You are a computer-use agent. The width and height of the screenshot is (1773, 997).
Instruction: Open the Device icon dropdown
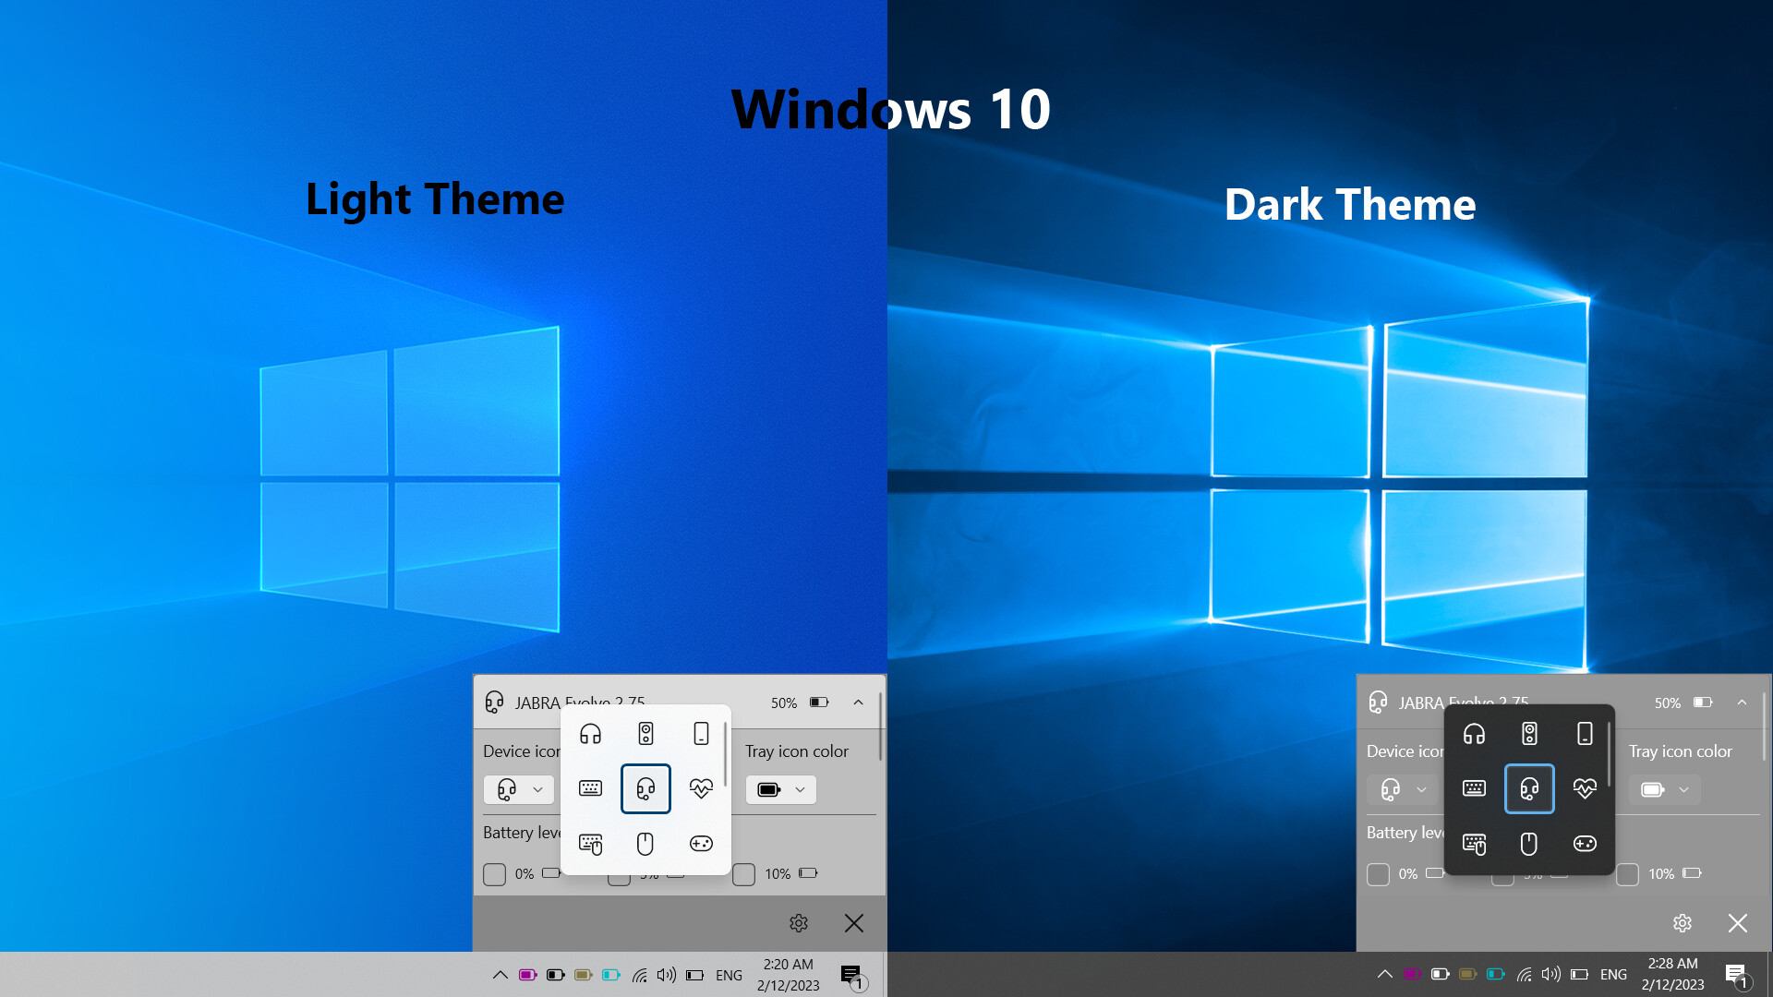tap(518, 789)
